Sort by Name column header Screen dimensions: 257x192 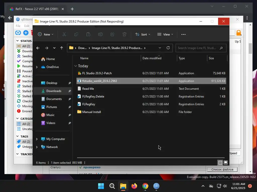(84, 58)
